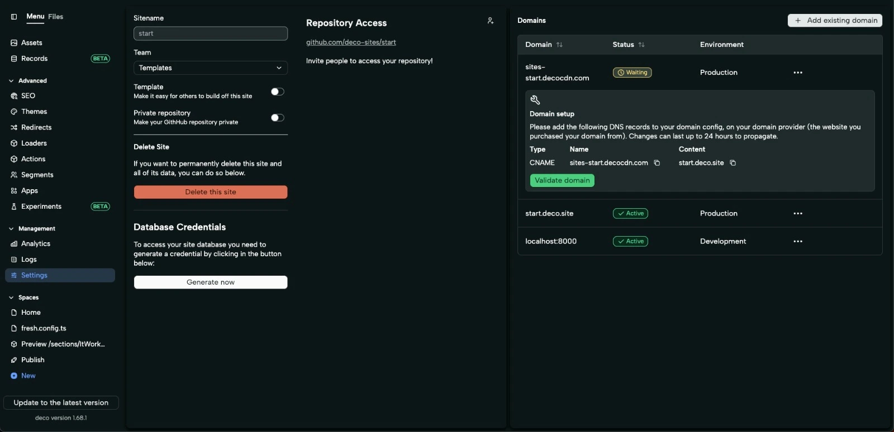The width and height of the screenshot is (894, 432).
Task: Click the blue New plus icon
Action: tap(14, 376)
